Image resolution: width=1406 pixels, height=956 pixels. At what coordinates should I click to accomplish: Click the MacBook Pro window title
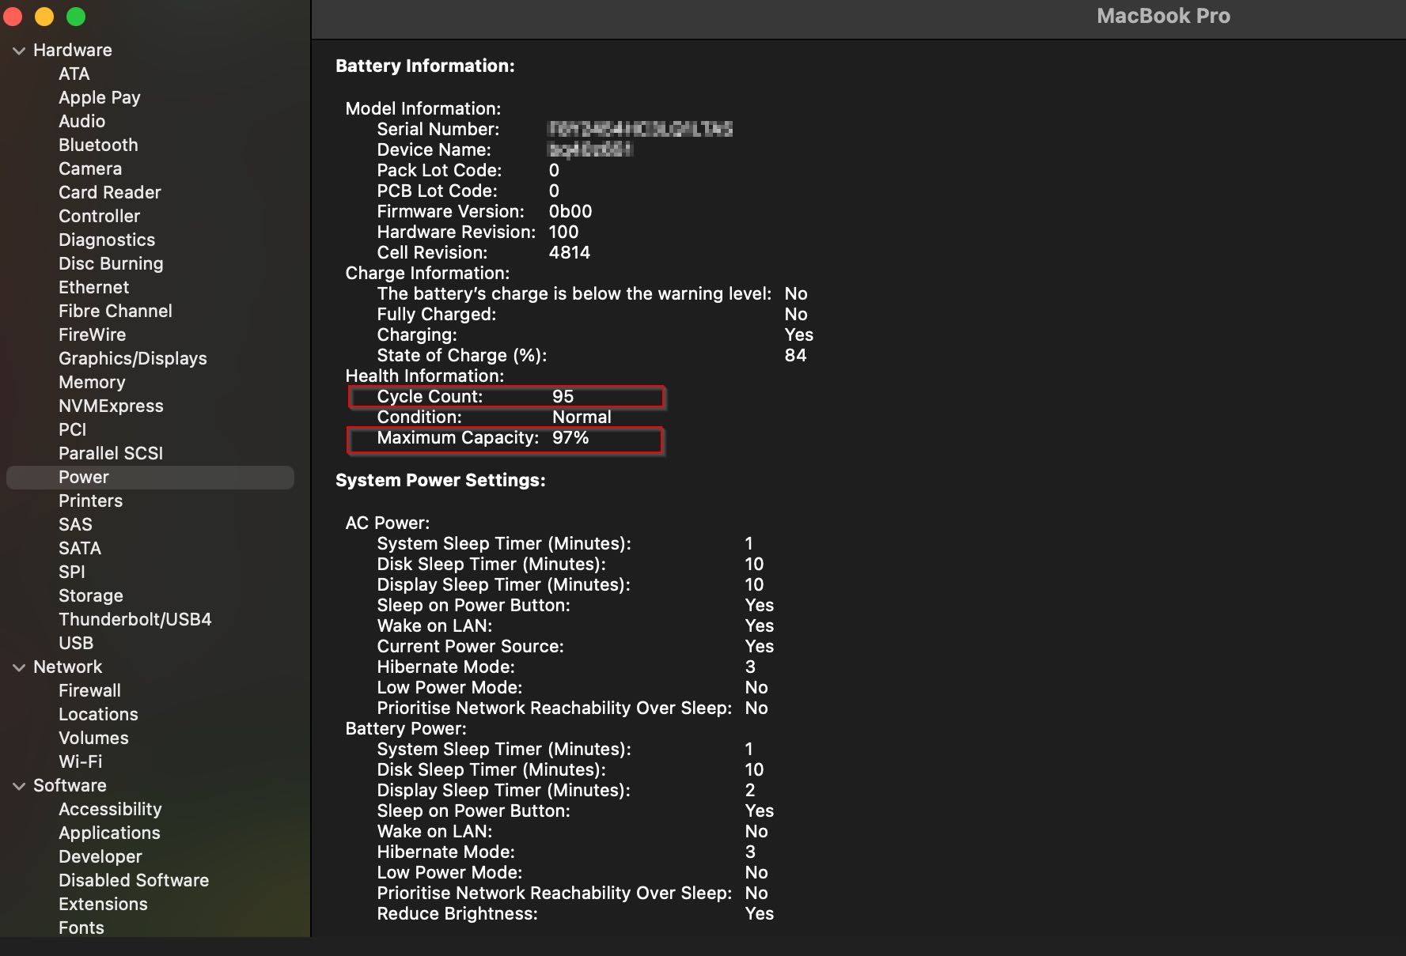click(x=1163, y=16)
